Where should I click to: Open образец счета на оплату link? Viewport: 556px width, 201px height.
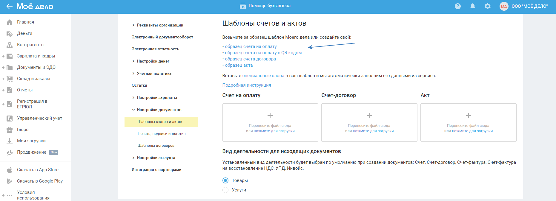click(x=251, y=46)
